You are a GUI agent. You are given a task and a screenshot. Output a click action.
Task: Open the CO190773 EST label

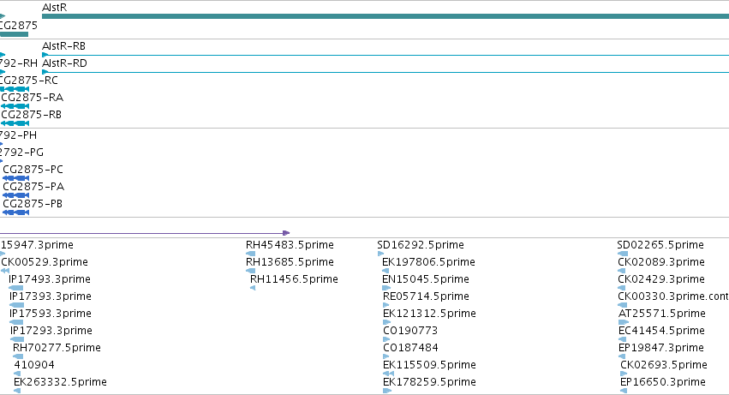(410, 331)
